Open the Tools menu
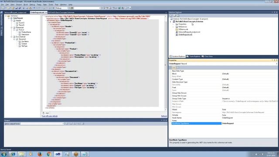This screenshot has height=157, width=279. [x=51, y=5]
